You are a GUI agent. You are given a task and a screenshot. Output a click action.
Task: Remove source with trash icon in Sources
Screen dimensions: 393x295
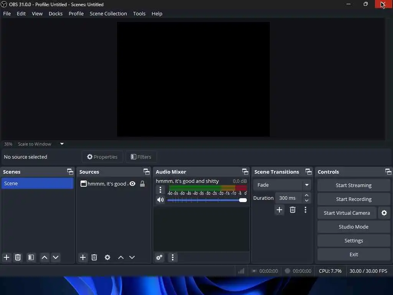94,257
